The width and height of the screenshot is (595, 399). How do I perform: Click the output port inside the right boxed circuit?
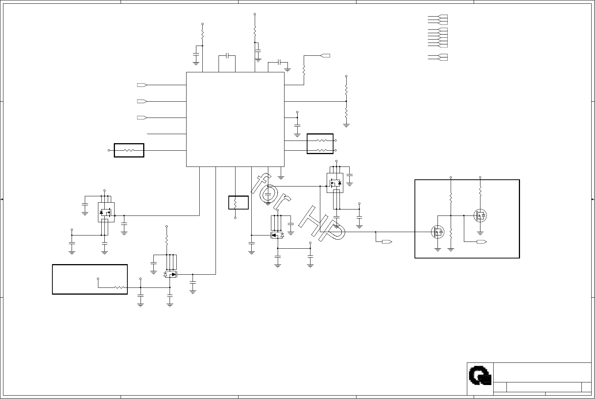point(482,242)
